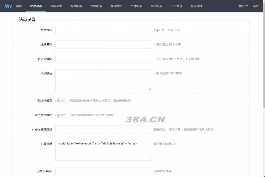Open the 风格配置 menu

[156, 6]
